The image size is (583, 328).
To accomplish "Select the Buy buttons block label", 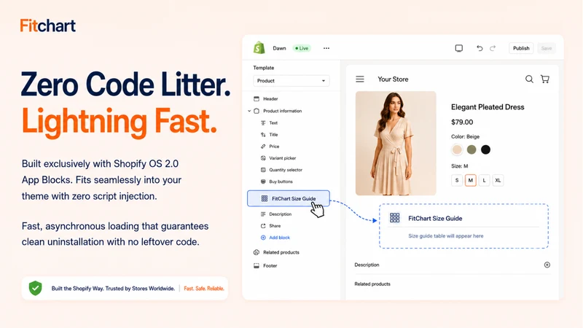I will coord(281,181).
